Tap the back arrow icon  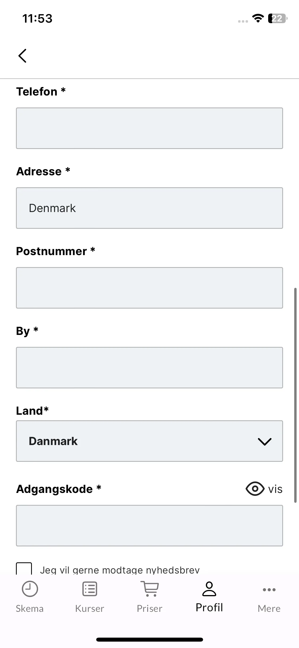[23, 56]
